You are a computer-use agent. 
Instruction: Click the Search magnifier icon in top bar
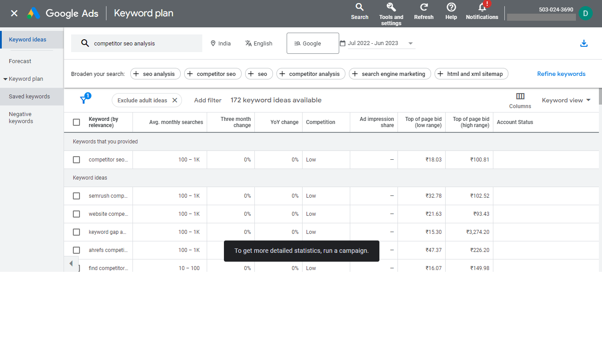[x=360, y=8]
